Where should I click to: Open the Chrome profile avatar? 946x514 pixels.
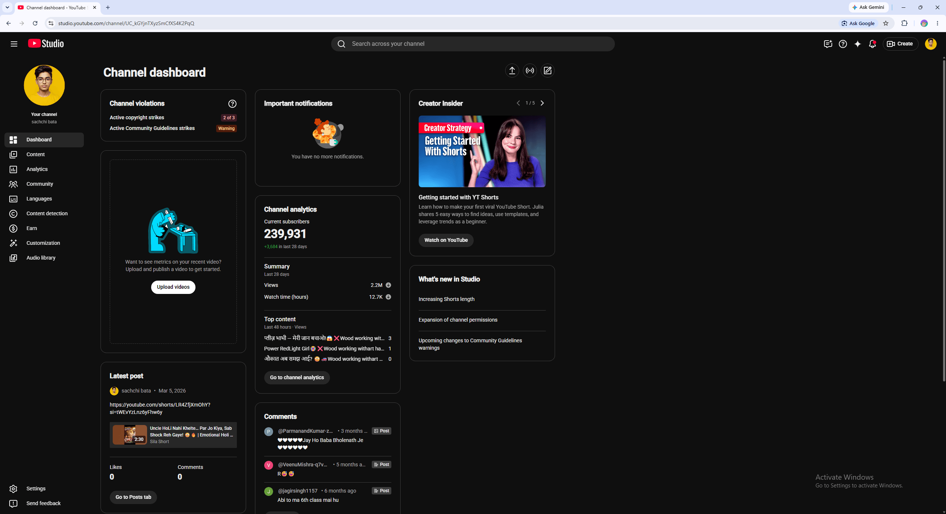tap(924, 23)
